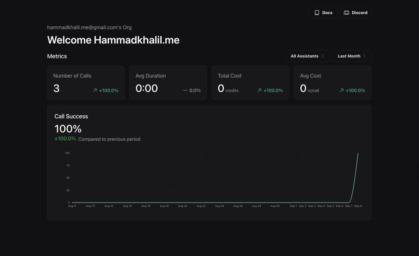Viewport: 419px width, 256px height.
Task: Select the Avg Cost metric card
Action: click(332, 83)
